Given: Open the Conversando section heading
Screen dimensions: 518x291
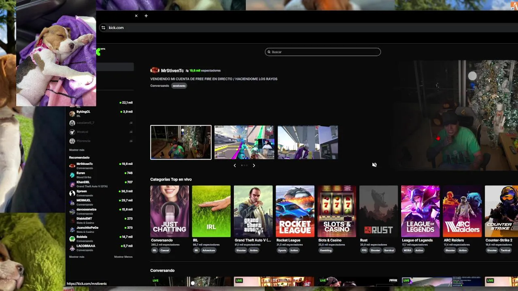Looking at the screenshot, I should point(162,270).
